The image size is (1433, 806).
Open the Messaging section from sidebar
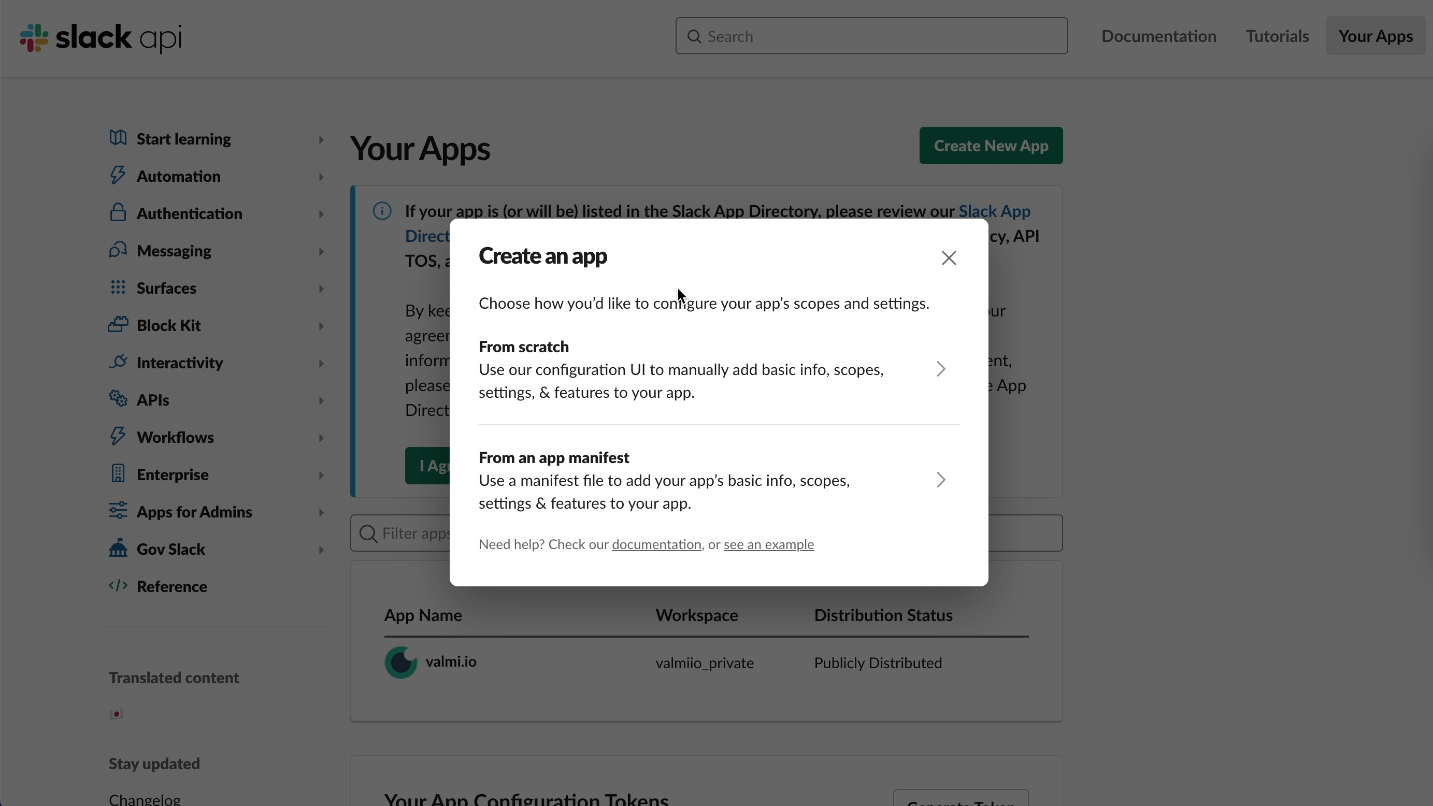point(174,250)
